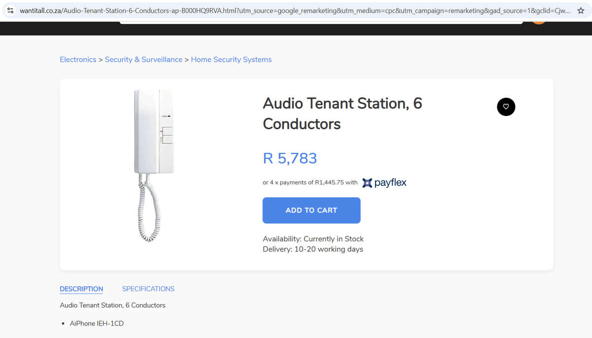592x338 pixels.
Task: Select the DESCRIPTION tab
Action: pyautogui.click(x=81, y=289)
